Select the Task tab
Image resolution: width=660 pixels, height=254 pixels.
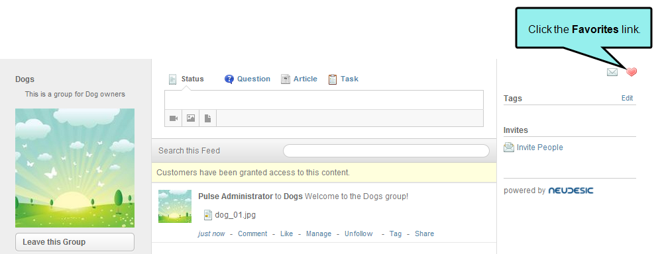tap(349, 79)
